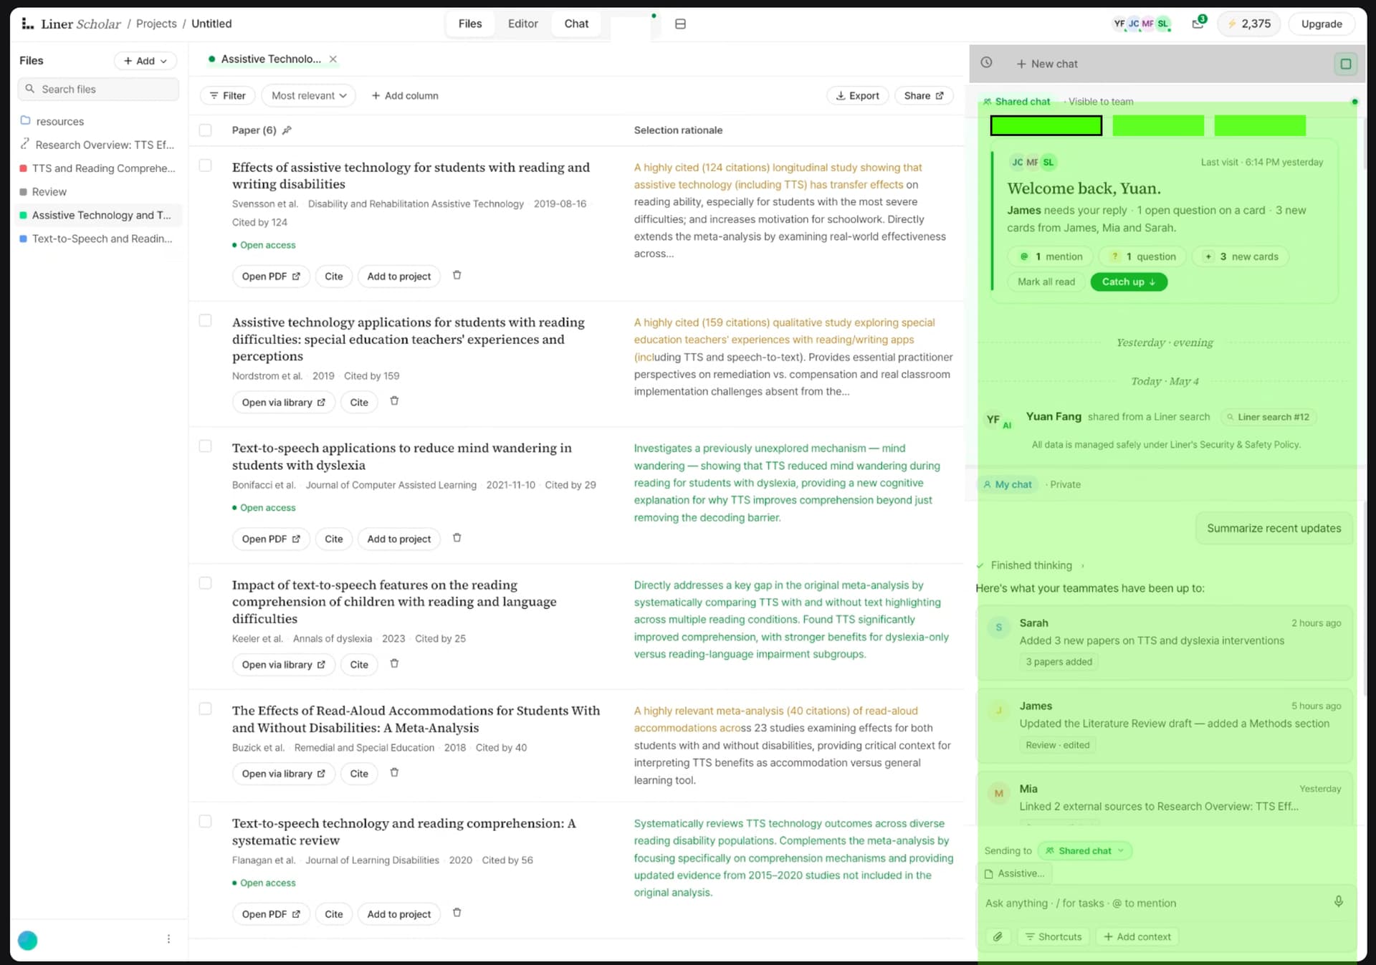Click the paperclip attachment icon
The width and height of the screenshot is (1376, 965).
click(998, 936)
